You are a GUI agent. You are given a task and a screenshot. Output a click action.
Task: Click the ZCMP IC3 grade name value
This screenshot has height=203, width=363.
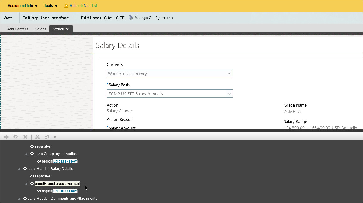coord(293,111)
